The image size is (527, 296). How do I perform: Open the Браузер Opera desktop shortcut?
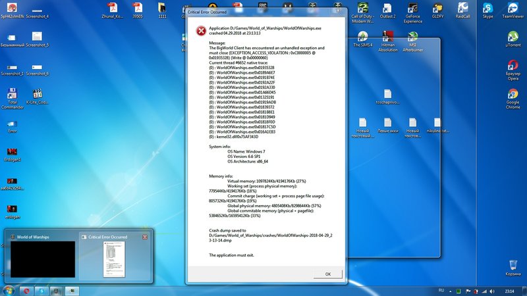[x=513, y=70]
